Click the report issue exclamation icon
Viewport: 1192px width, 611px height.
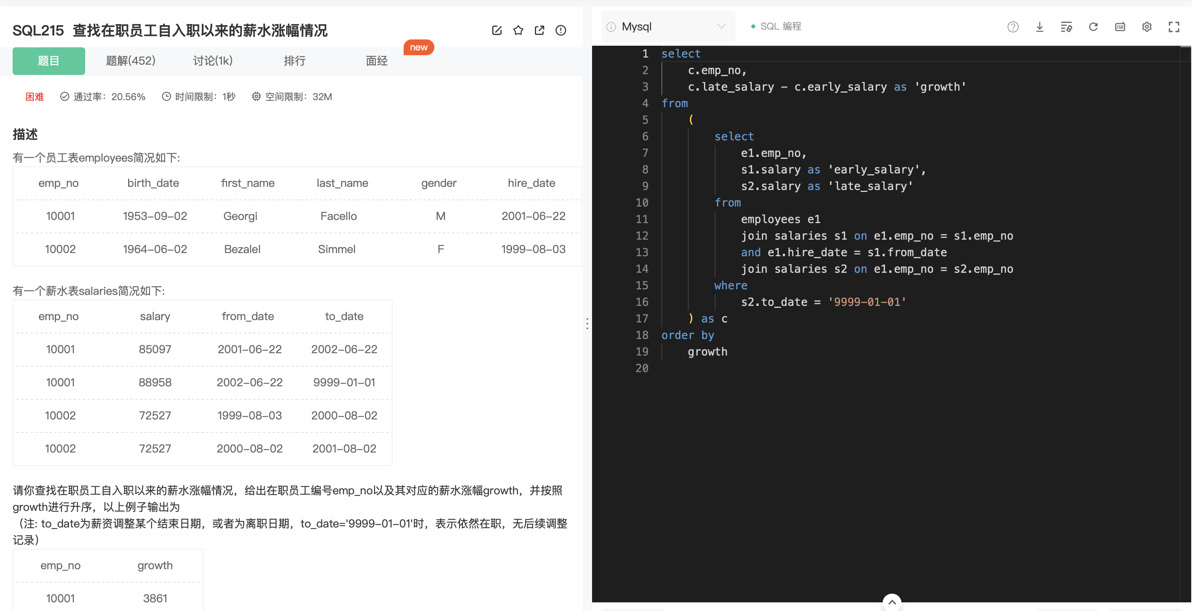point(561,31)
